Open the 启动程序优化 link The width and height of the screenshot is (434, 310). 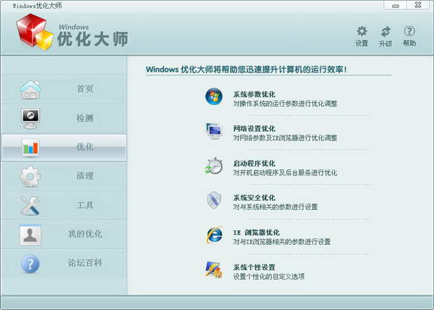tap(254, 164)
